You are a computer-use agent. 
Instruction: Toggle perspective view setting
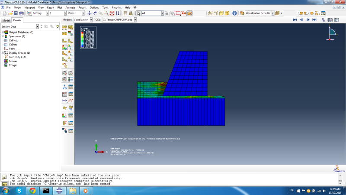pyautogui.click(x=131, y=13)
